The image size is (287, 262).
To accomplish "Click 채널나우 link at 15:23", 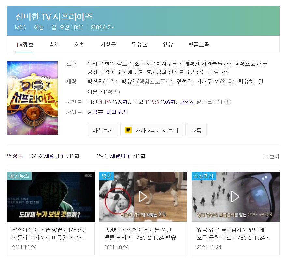I will tap(121, 156).
